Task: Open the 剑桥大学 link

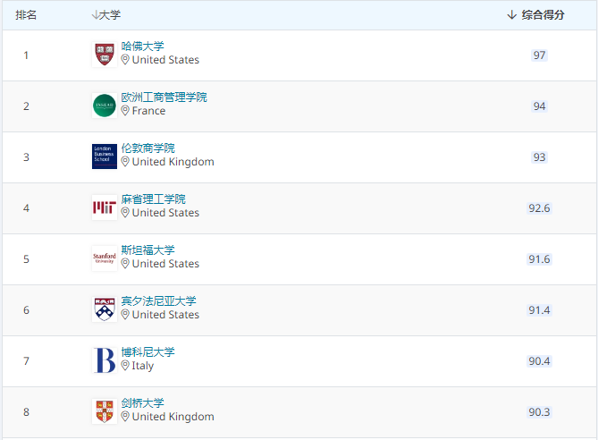Action: 143,403
